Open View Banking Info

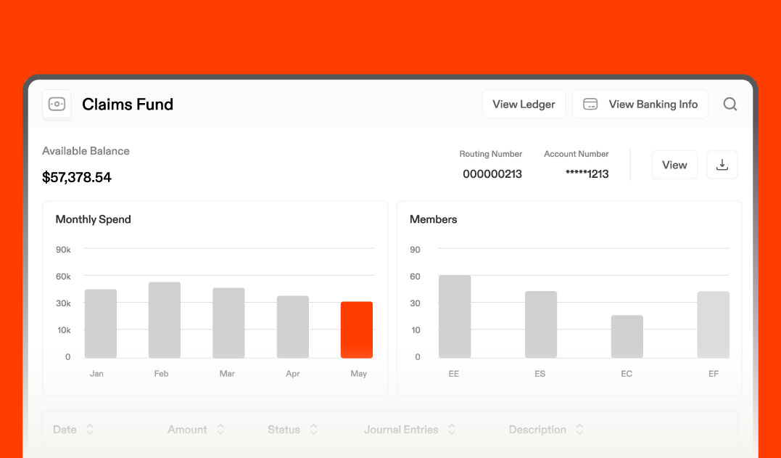(640, 105)
